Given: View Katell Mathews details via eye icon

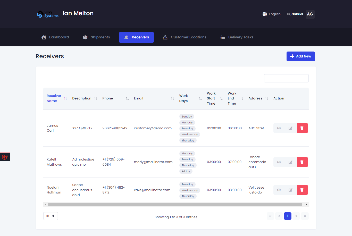Looking at the screenshot, I should (x=279, y=162).
